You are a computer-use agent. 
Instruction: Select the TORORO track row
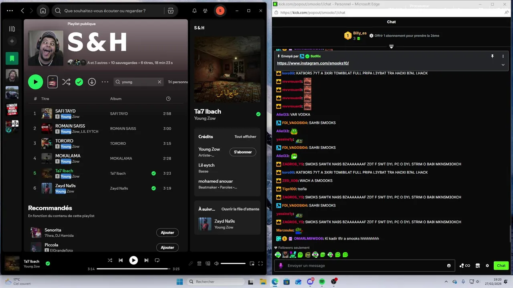(x=105, y=143)
